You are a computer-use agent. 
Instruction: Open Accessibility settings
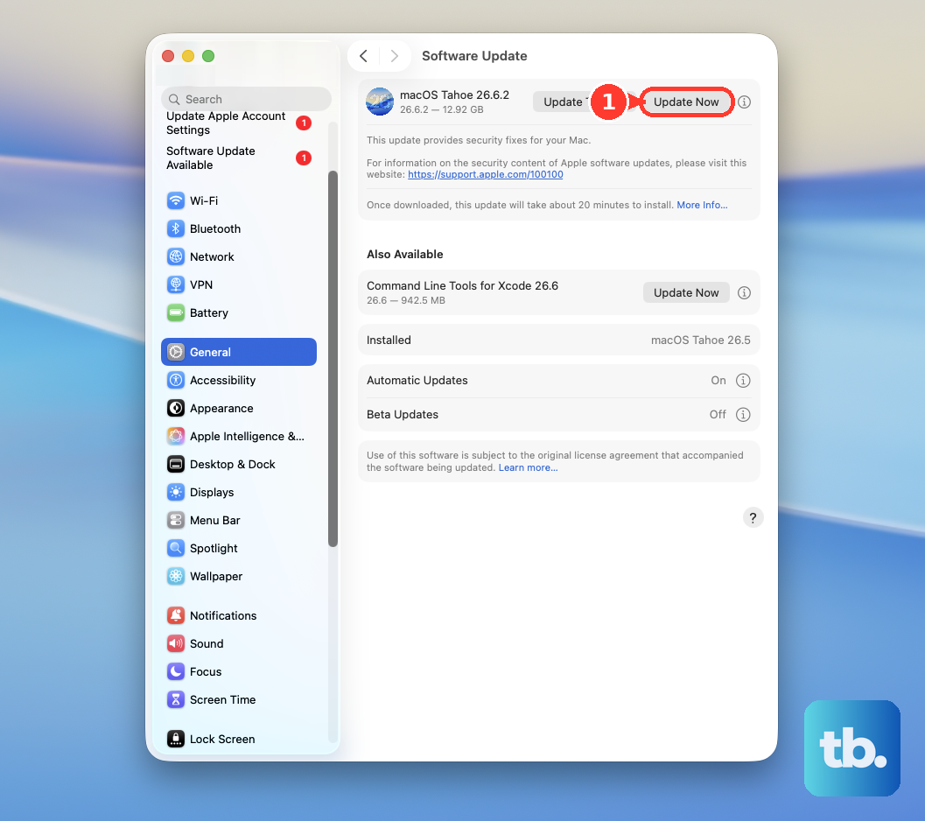pyautogui.click(x=238, y=380)
